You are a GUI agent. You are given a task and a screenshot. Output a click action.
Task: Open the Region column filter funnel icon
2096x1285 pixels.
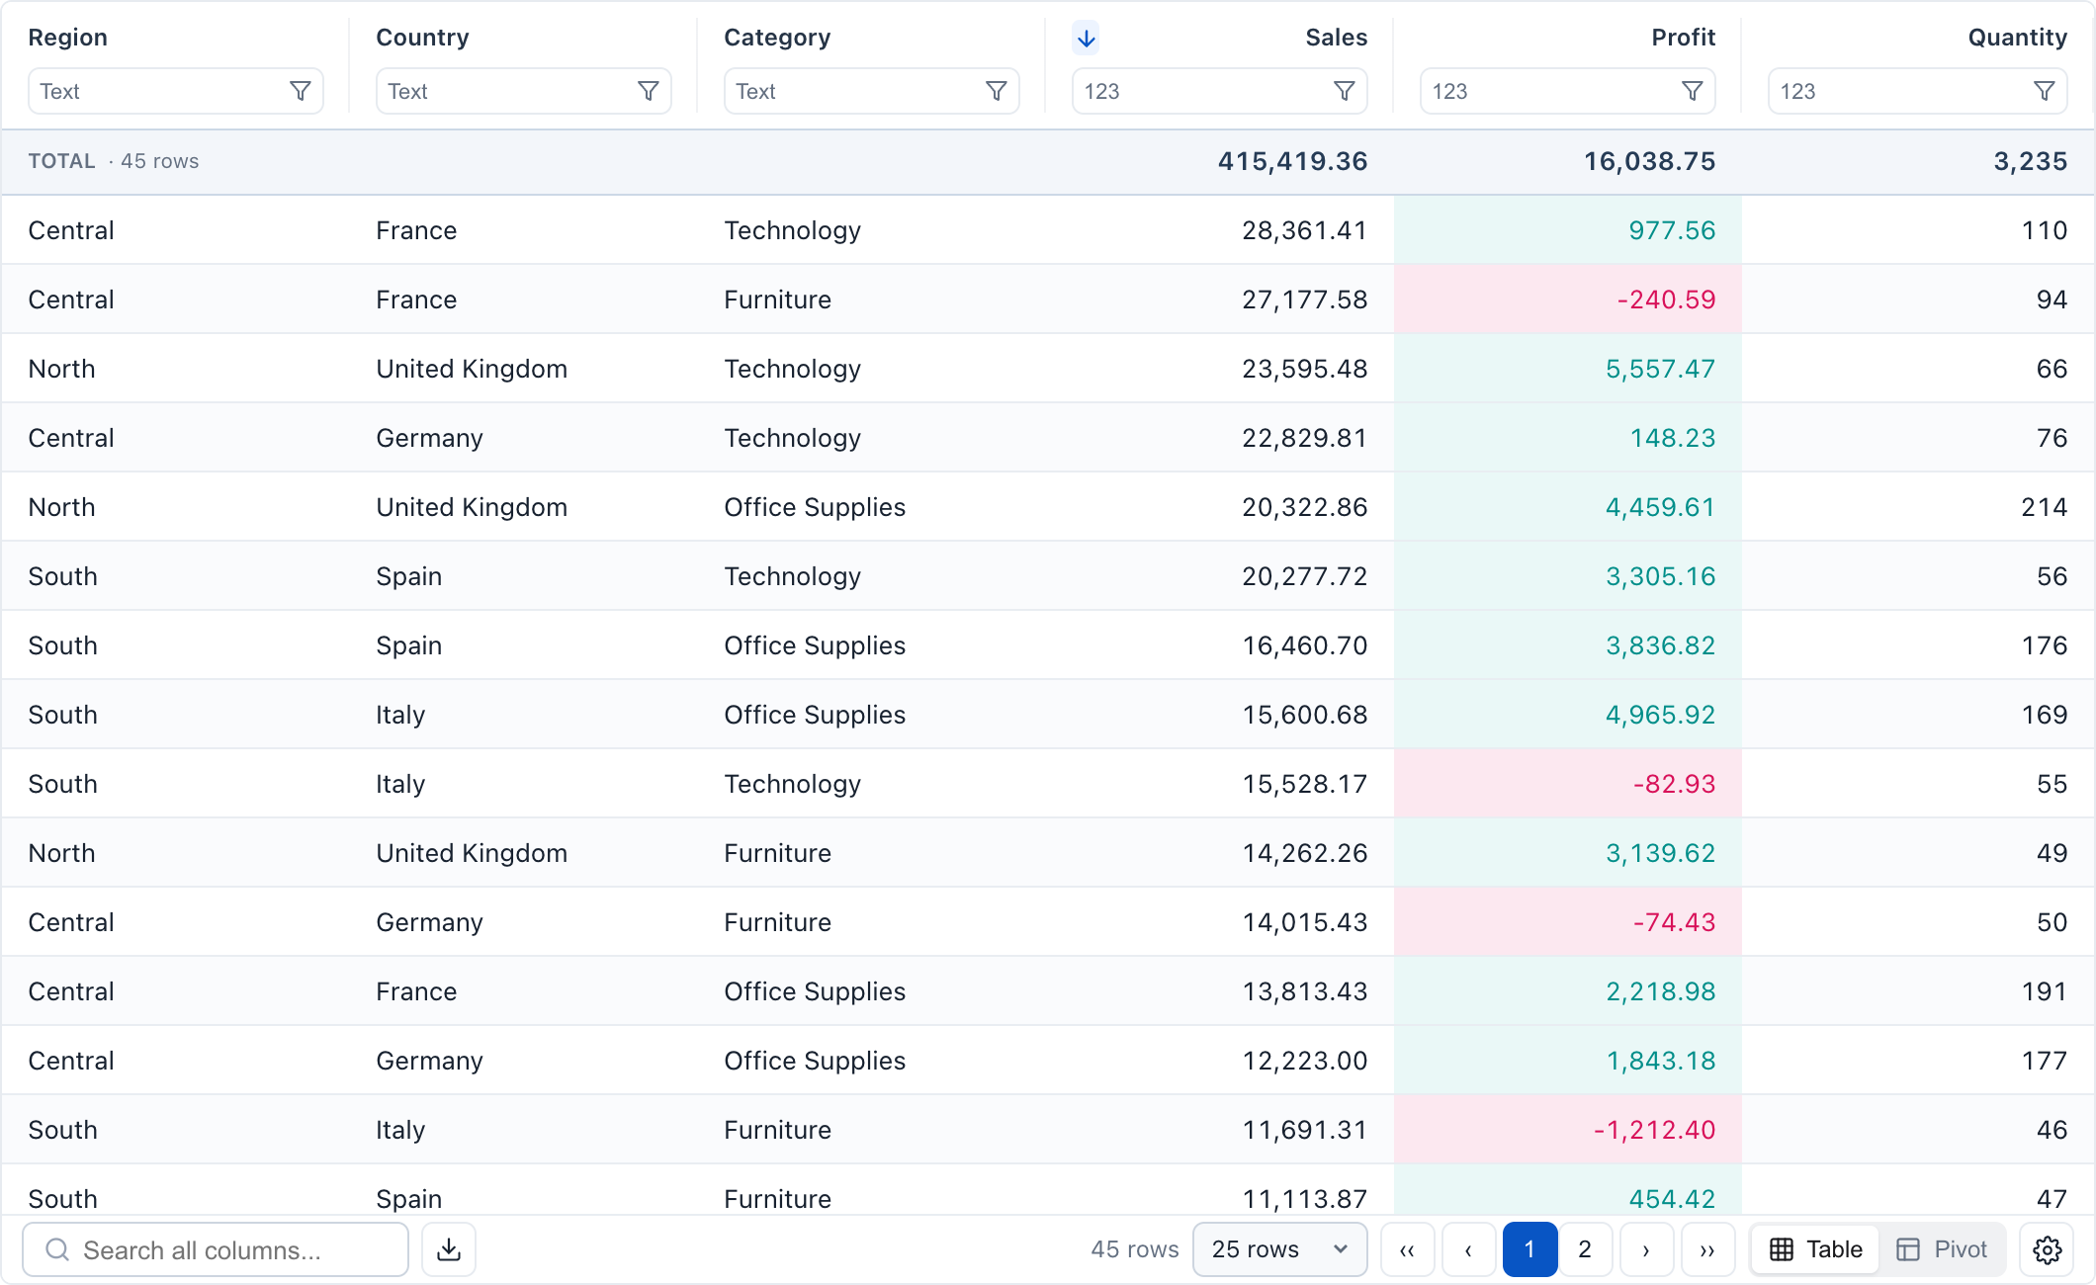(301, 91)
